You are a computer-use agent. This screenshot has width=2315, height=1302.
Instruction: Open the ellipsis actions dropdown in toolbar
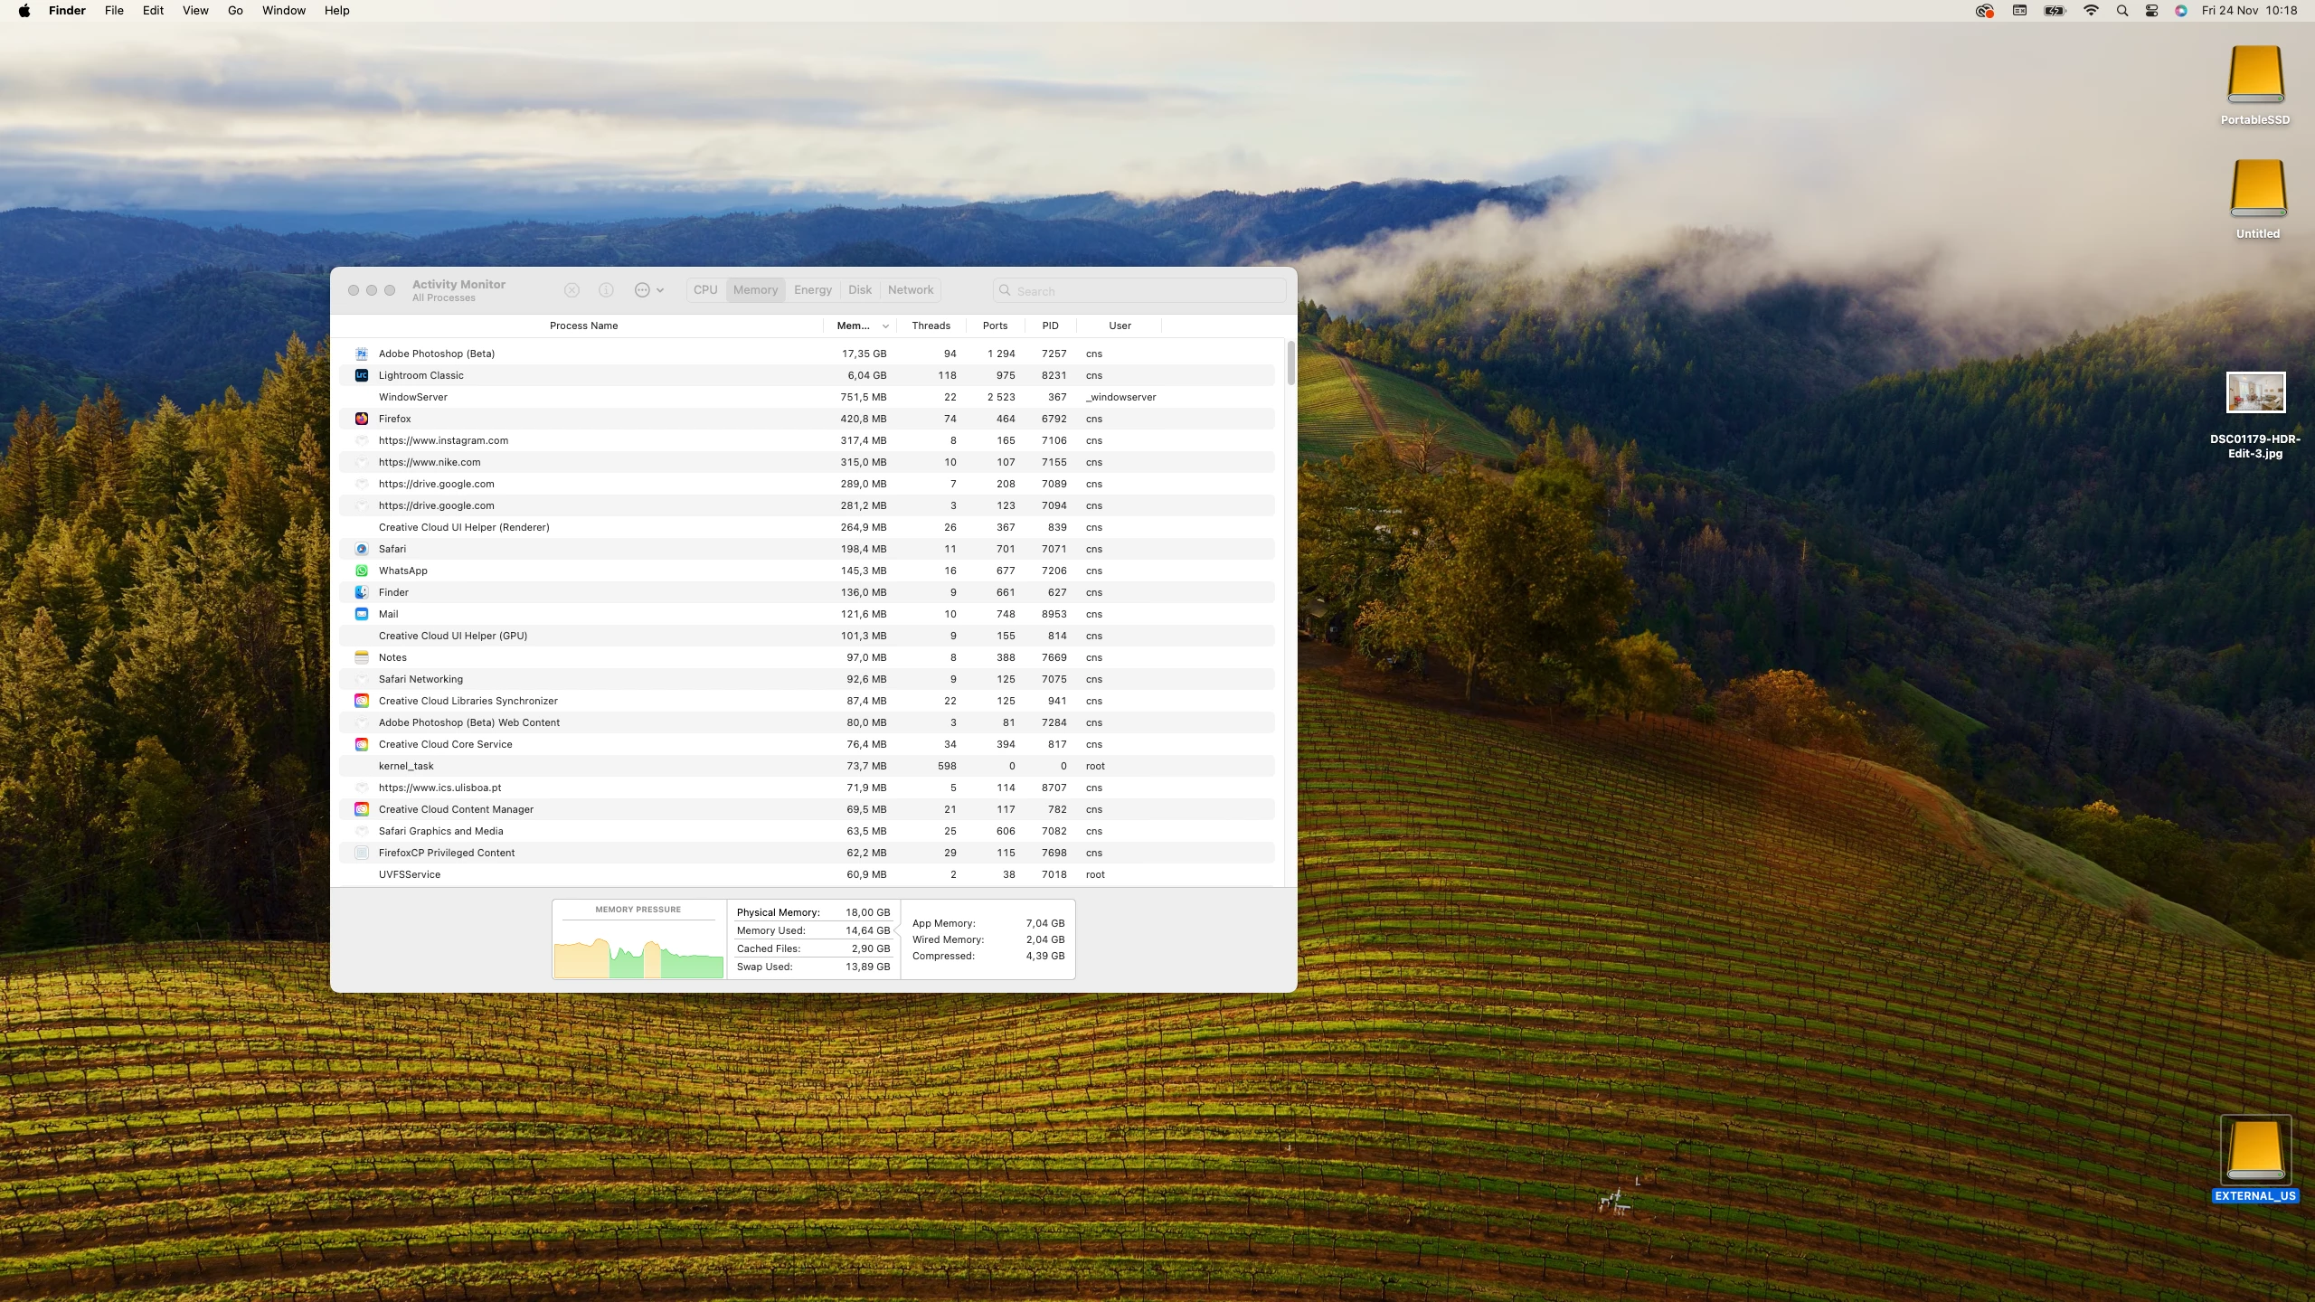click(x=648, y=290)
